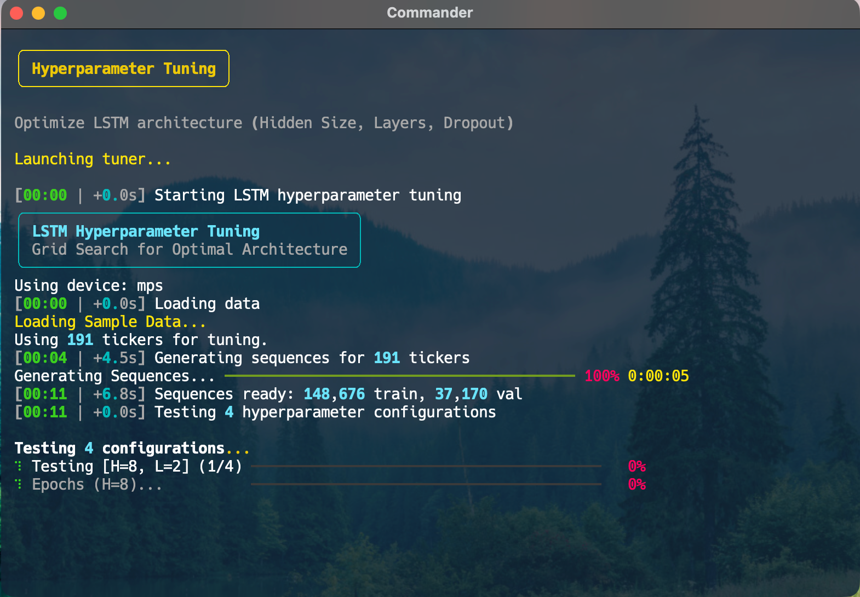Click the "[00:04]" timestamp

click(x=41, y=358)
